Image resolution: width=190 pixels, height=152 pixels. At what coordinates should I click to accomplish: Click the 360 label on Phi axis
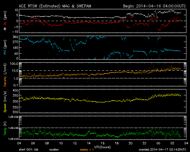coord(15,37)
